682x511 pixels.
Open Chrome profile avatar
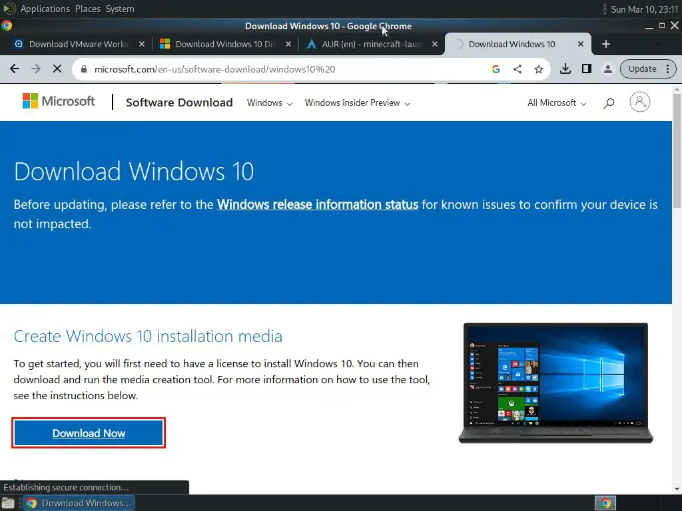(607, 69)
